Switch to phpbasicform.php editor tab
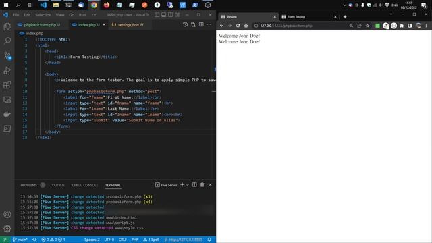The height and width of the screenshot is (243, 432). (x=40, y=24)
